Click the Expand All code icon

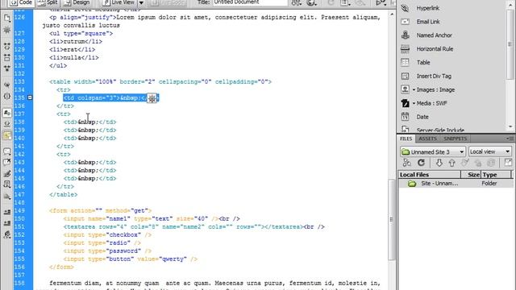(x=7, y=68)
